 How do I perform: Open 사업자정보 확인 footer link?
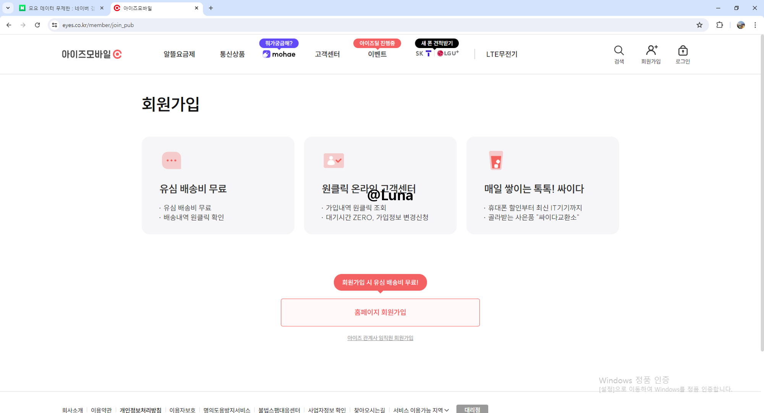tap(327, 410)
